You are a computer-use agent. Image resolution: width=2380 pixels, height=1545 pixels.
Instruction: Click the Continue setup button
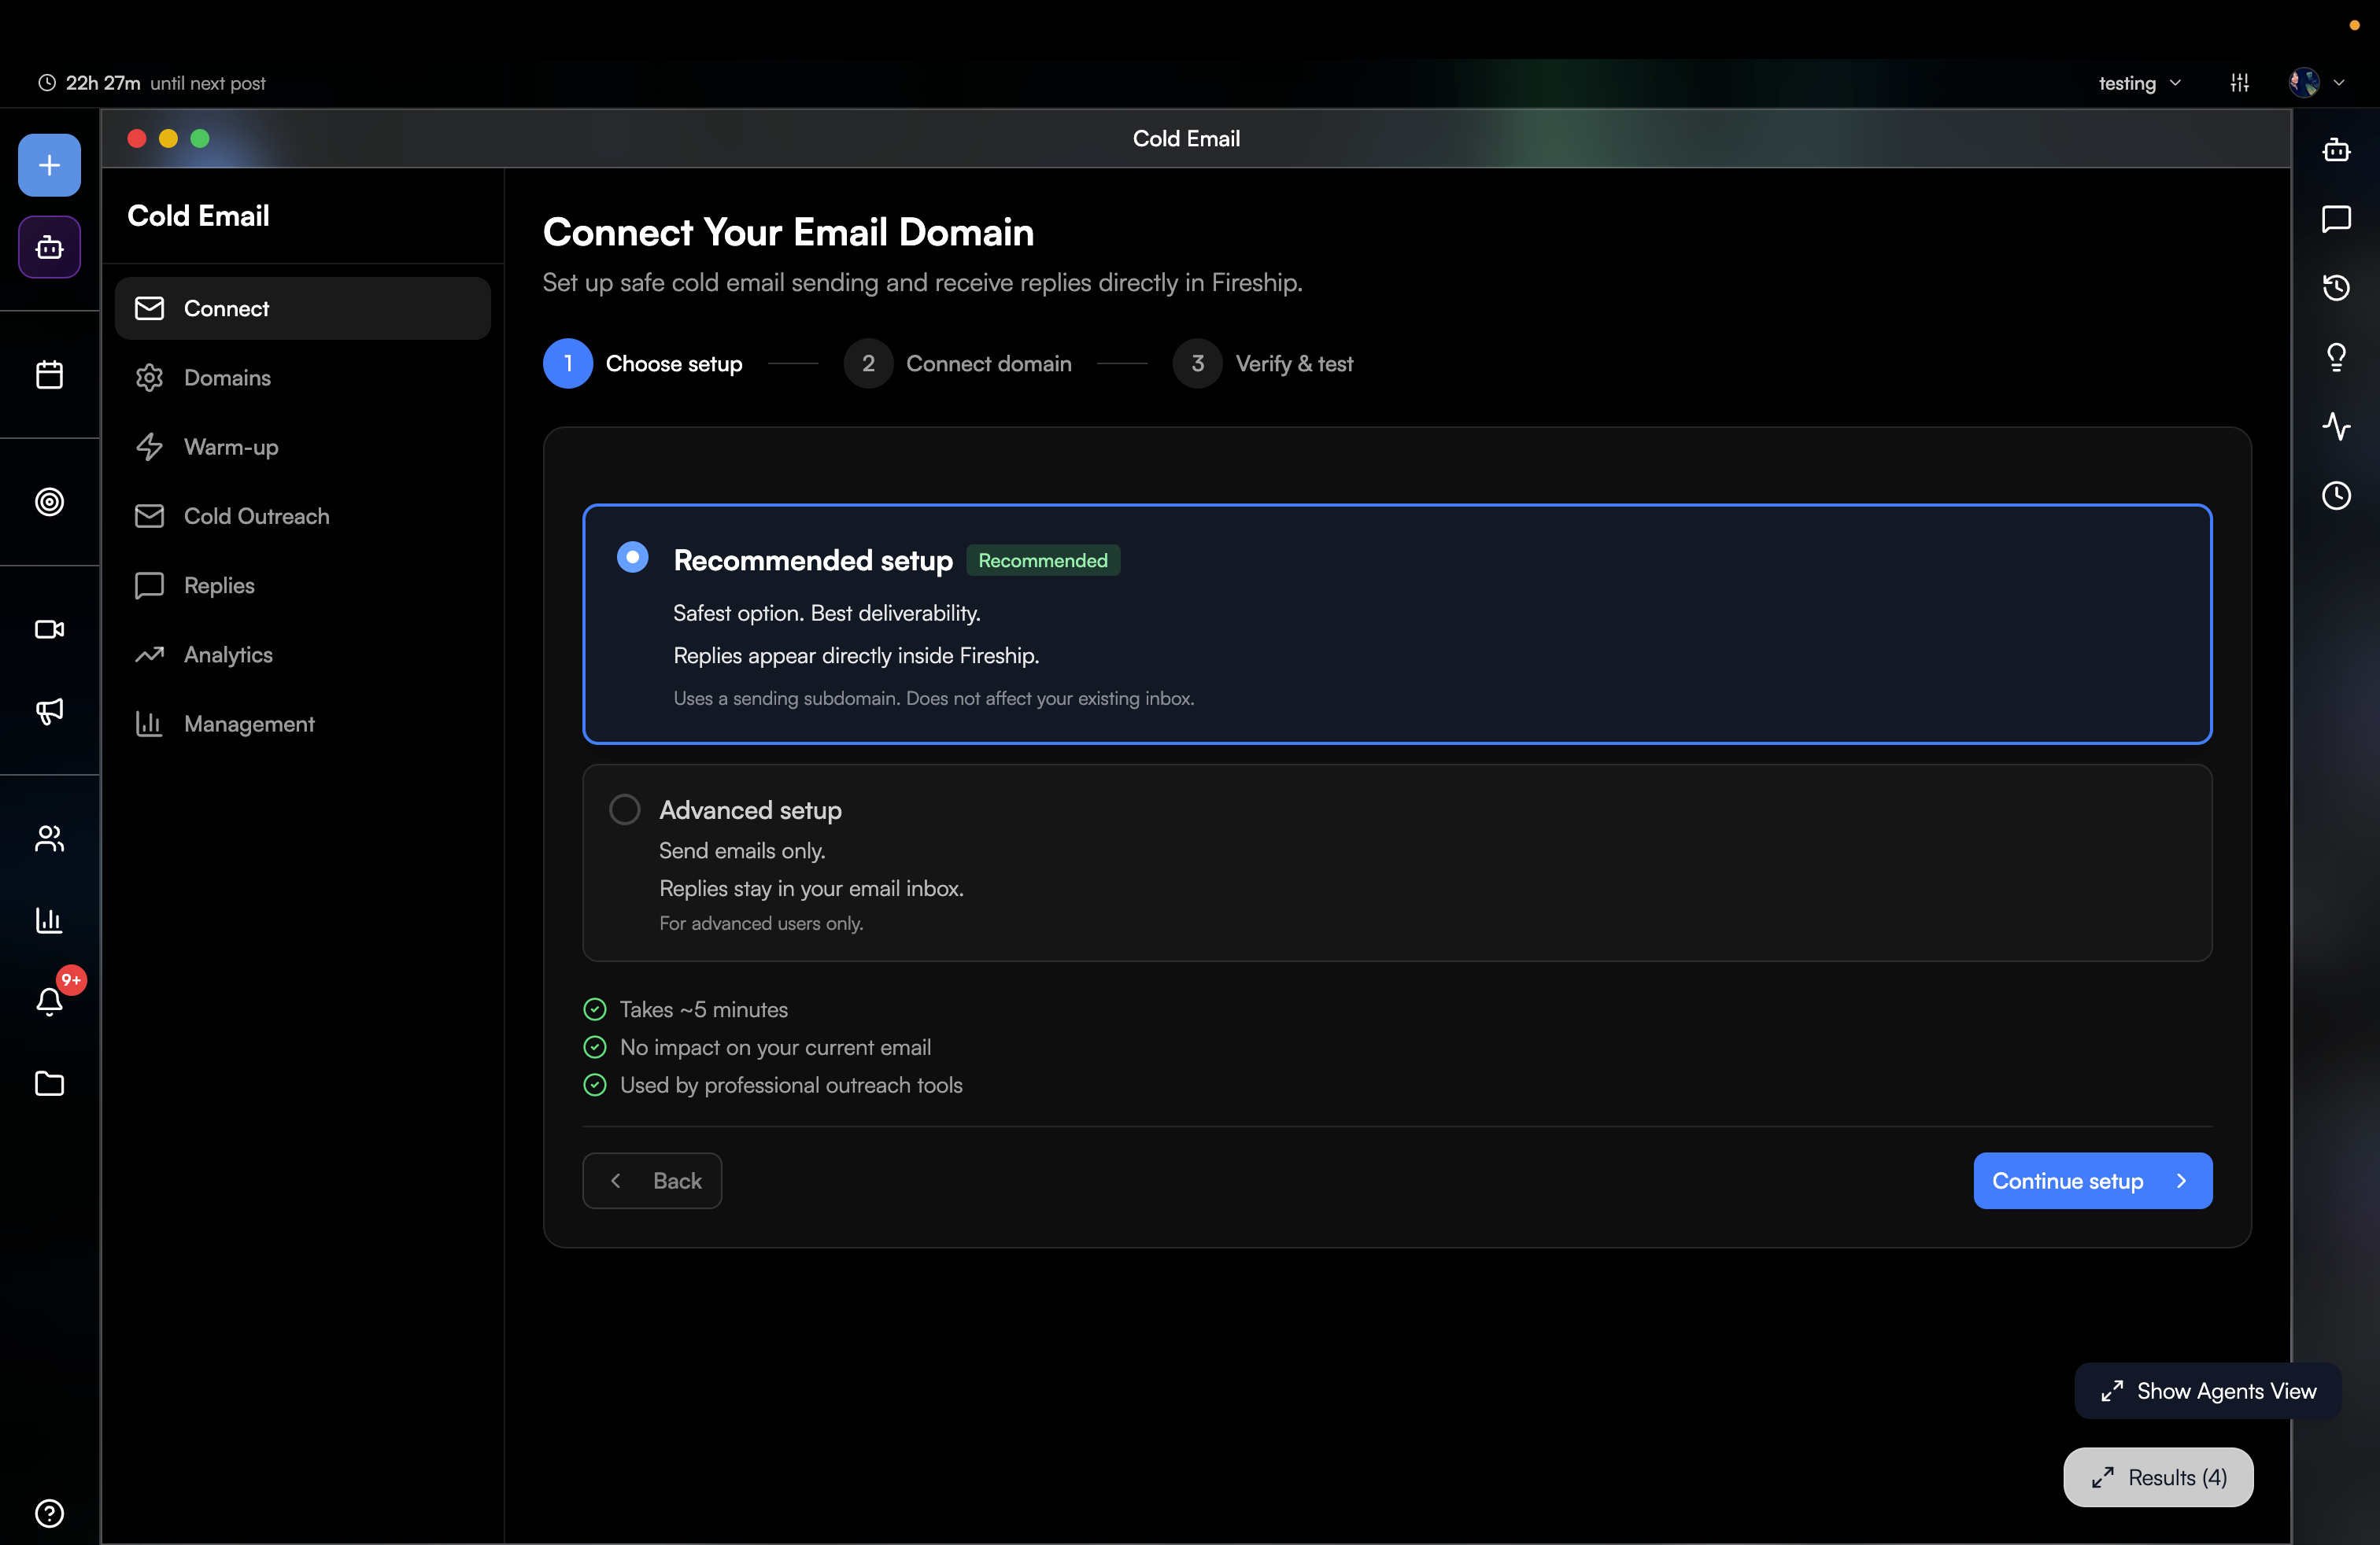click(x=2092, y=1180)
